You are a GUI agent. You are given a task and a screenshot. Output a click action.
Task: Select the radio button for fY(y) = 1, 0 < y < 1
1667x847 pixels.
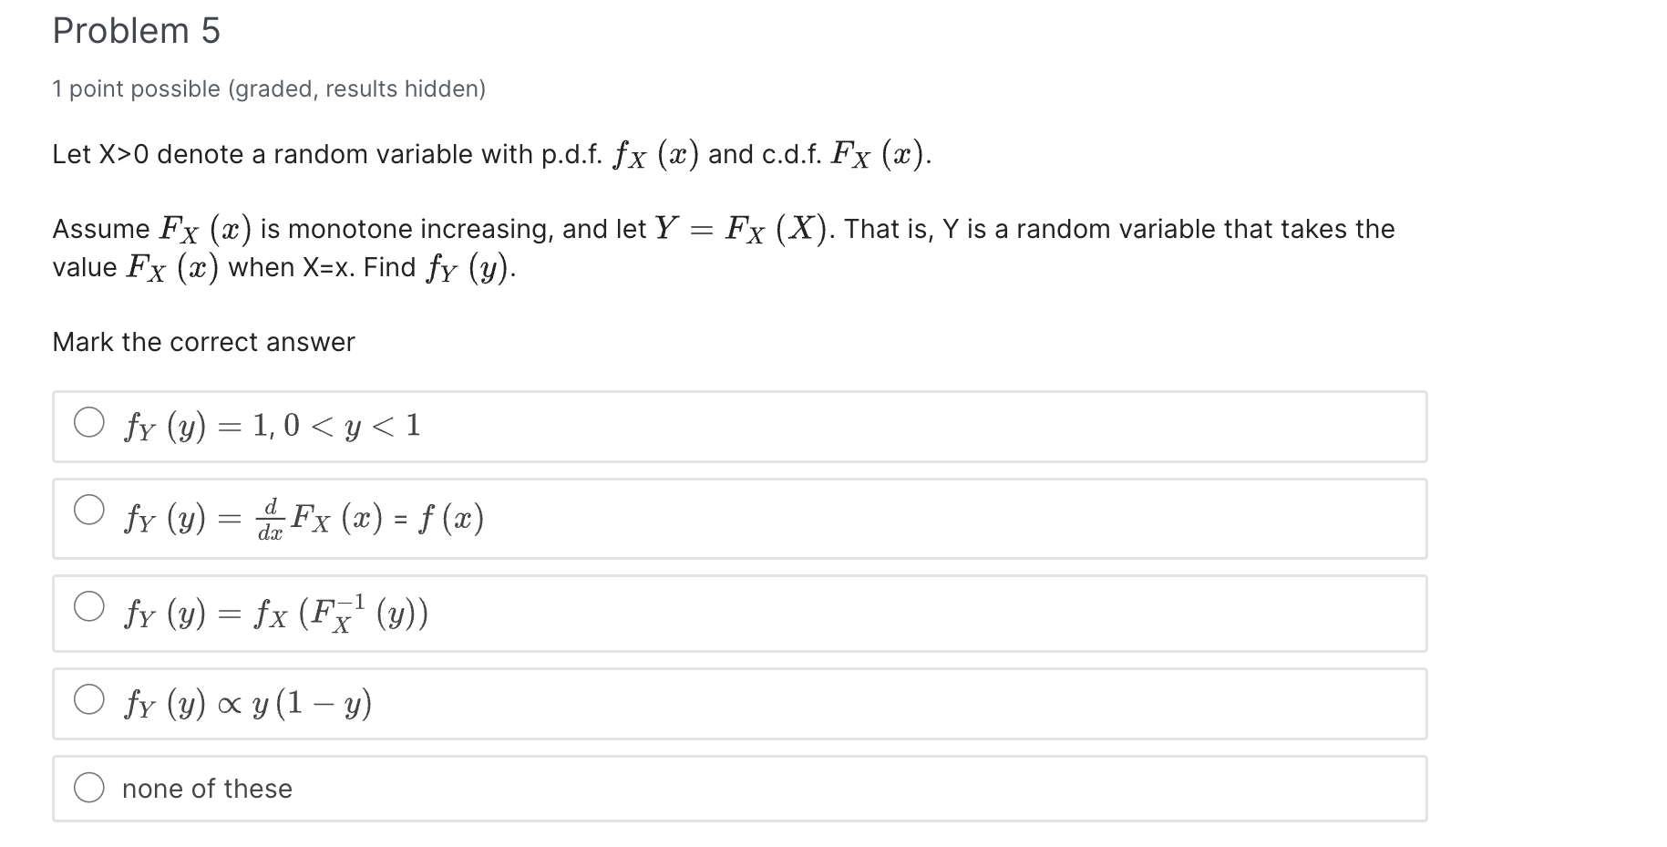click(x=89, y=422)
